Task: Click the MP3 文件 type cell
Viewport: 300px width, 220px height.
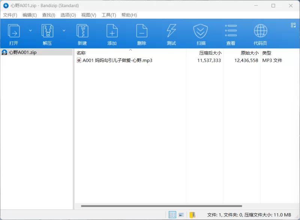Action: [x=272, y=61]
